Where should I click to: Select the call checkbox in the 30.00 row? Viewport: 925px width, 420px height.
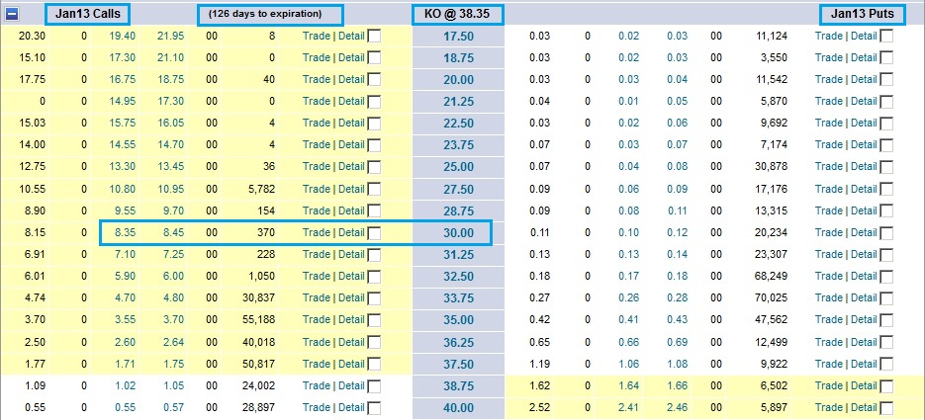(x=374, y=232)
